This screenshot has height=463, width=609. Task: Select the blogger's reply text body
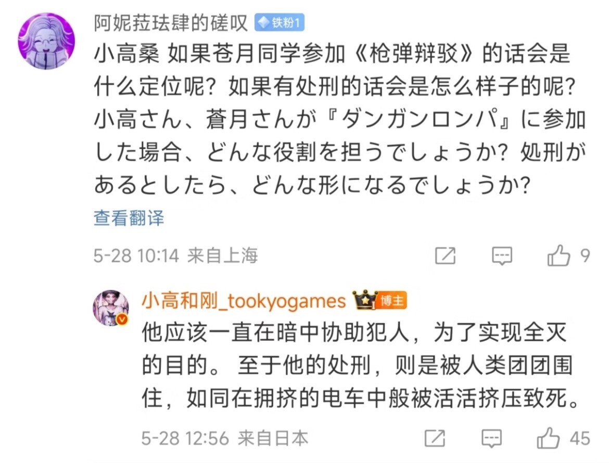point(360,366)
